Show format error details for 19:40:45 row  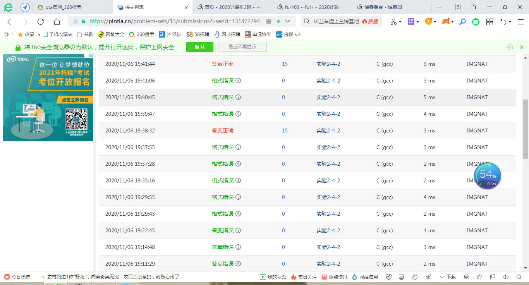(238, 97)
